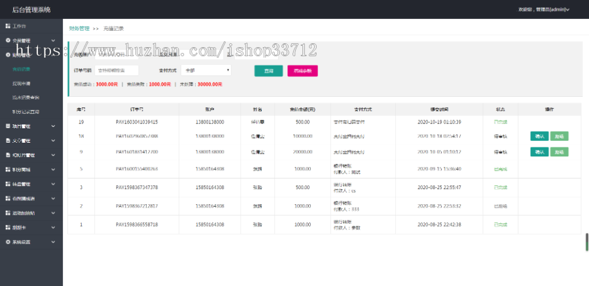
Task: Click 付款人：333 payment detail
Action: (x=346, y=209)
